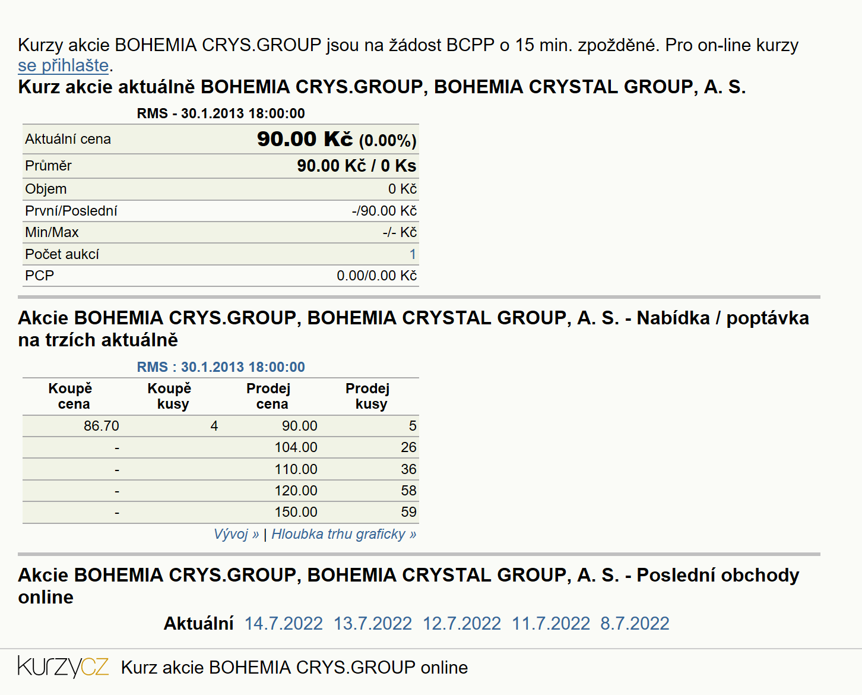The image size is (862, 695).
Task: Open the 'Vývoj »' link
Action: pos(236,534)
